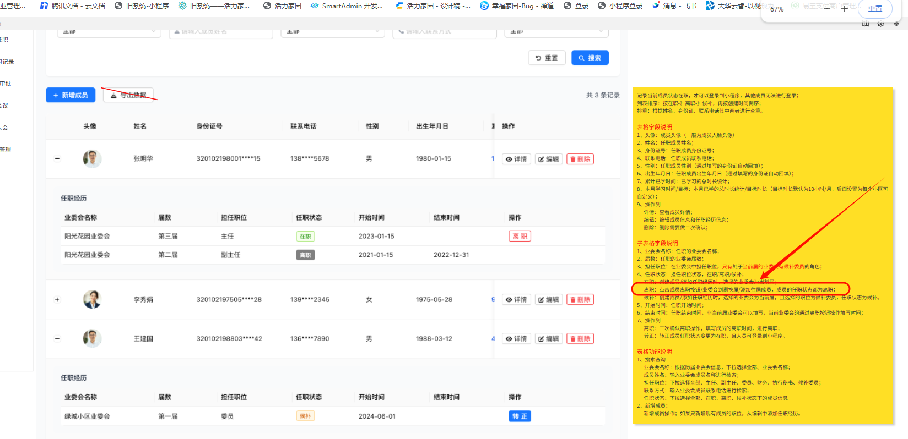This screenshot has width=908, height=439.
Task: Collapse 王建国's 任职经历 section
Action: pyautogui.click(x=57, y=339)
